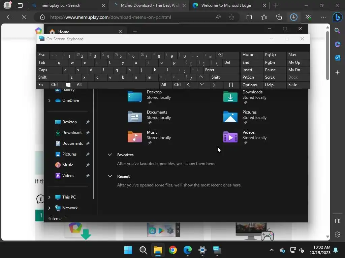Click Enter key on On-Screen Keyboard
The height and width of the screenshot is (258, 345).
coord(221,70)
